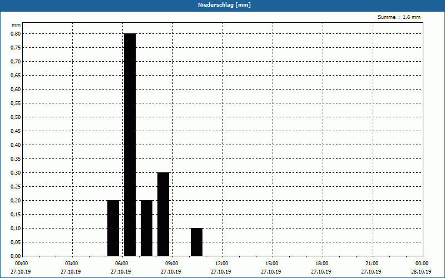Image resolution: width=445 pixels, height=278 pixels.
Task: Click the 0,20 mm bar before 06:00
Action: click(x=113, y=228)
